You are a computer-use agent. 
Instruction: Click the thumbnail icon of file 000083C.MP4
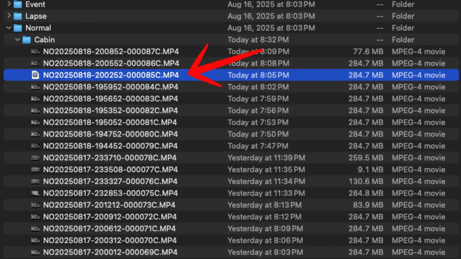[35, 99]
